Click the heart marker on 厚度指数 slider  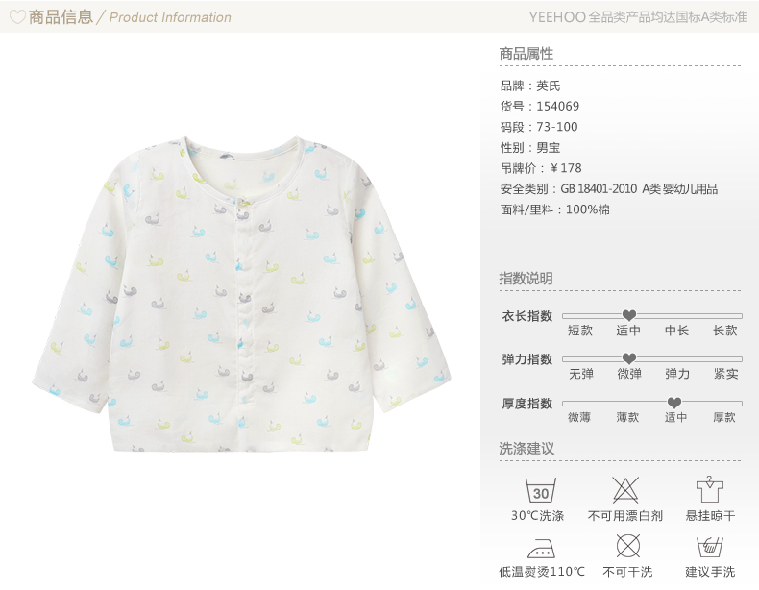[x=674, y=403]
